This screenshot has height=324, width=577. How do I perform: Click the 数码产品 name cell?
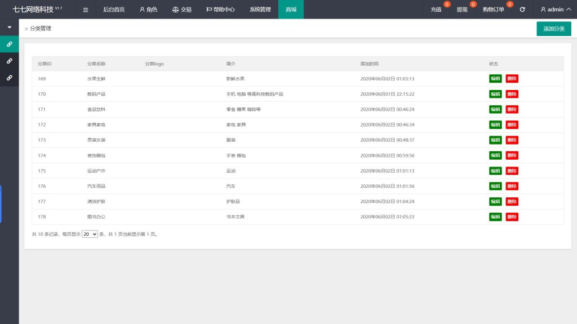tap(96, 94)
